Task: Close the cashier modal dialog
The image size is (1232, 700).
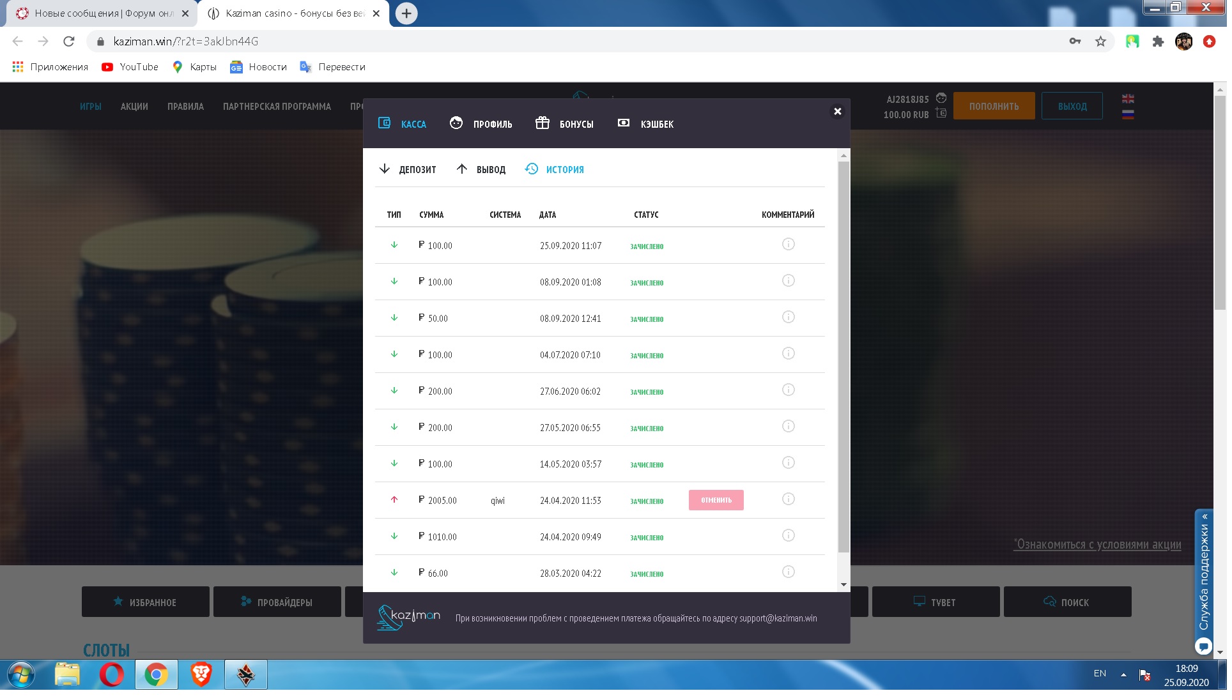Action: tap(837, 112)
